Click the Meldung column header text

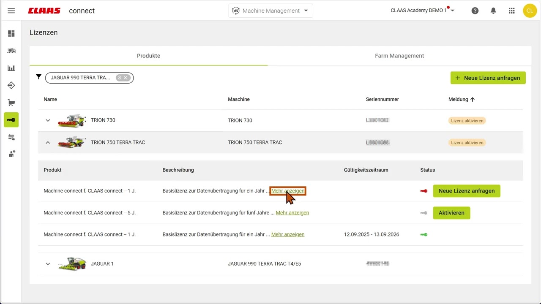(x=458, y=99)
